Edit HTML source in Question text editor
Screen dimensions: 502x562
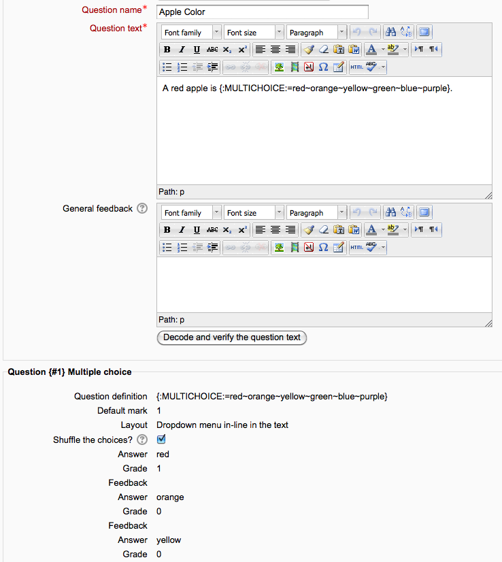click(357, 67)
